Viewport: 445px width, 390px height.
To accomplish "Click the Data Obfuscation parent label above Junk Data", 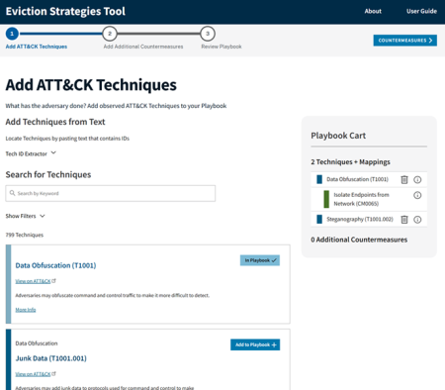I will (37, 343).
